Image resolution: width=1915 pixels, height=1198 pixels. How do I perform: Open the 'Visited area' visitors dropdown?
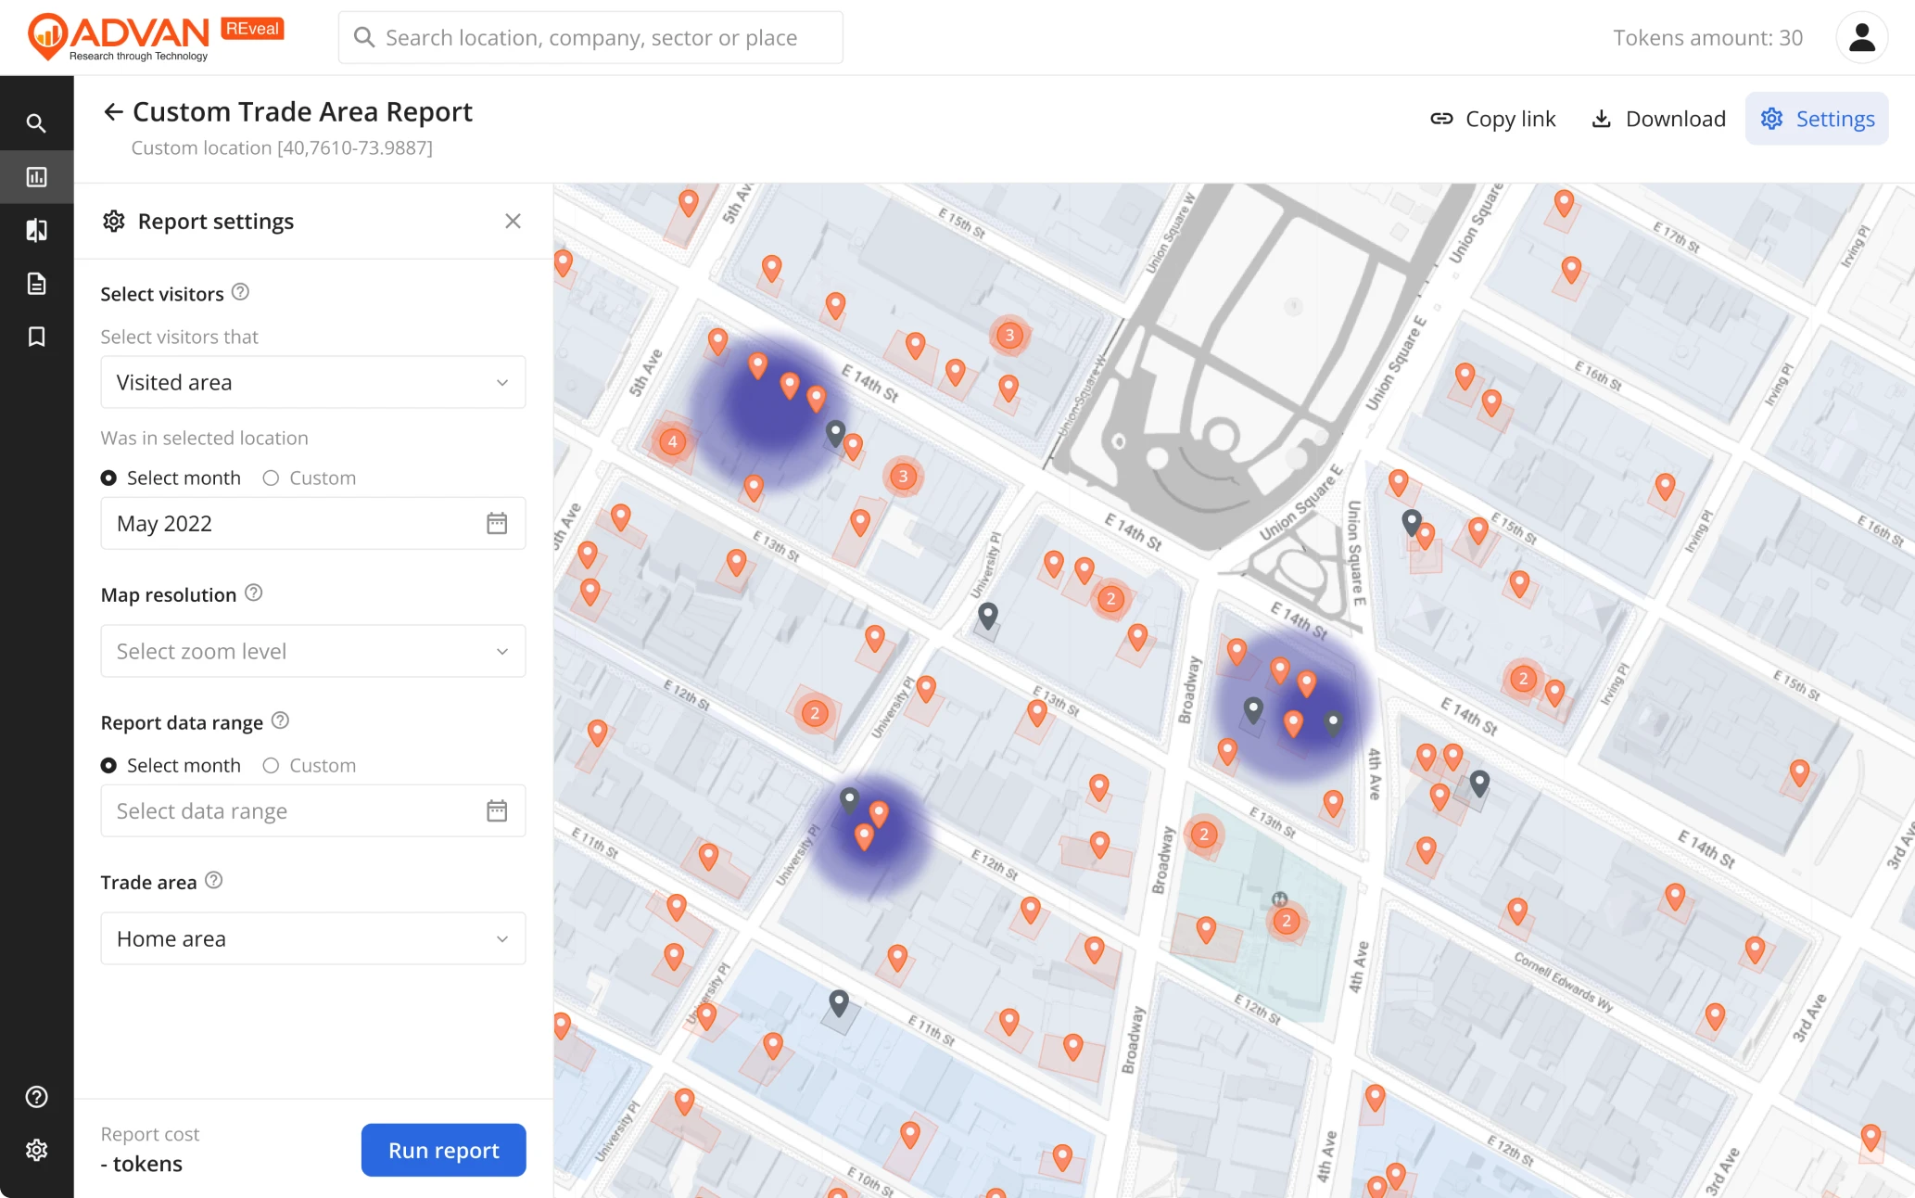pyautogui.click(x=312, y=382)
